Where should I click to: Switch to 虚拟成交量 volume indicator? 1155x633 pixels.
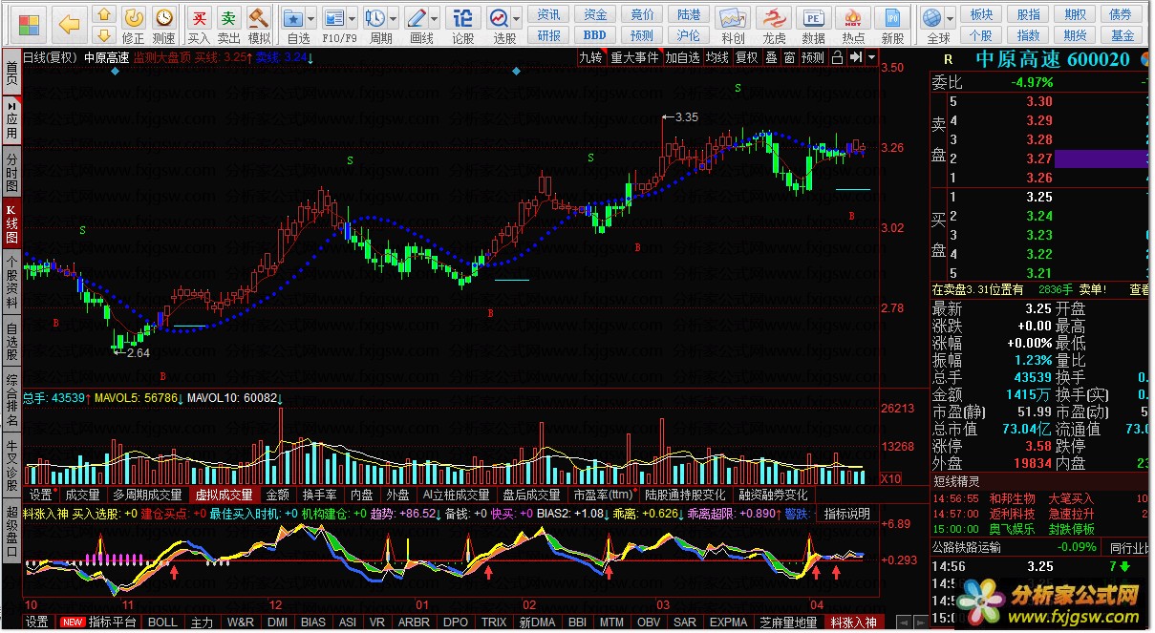(x=225, y=495)
